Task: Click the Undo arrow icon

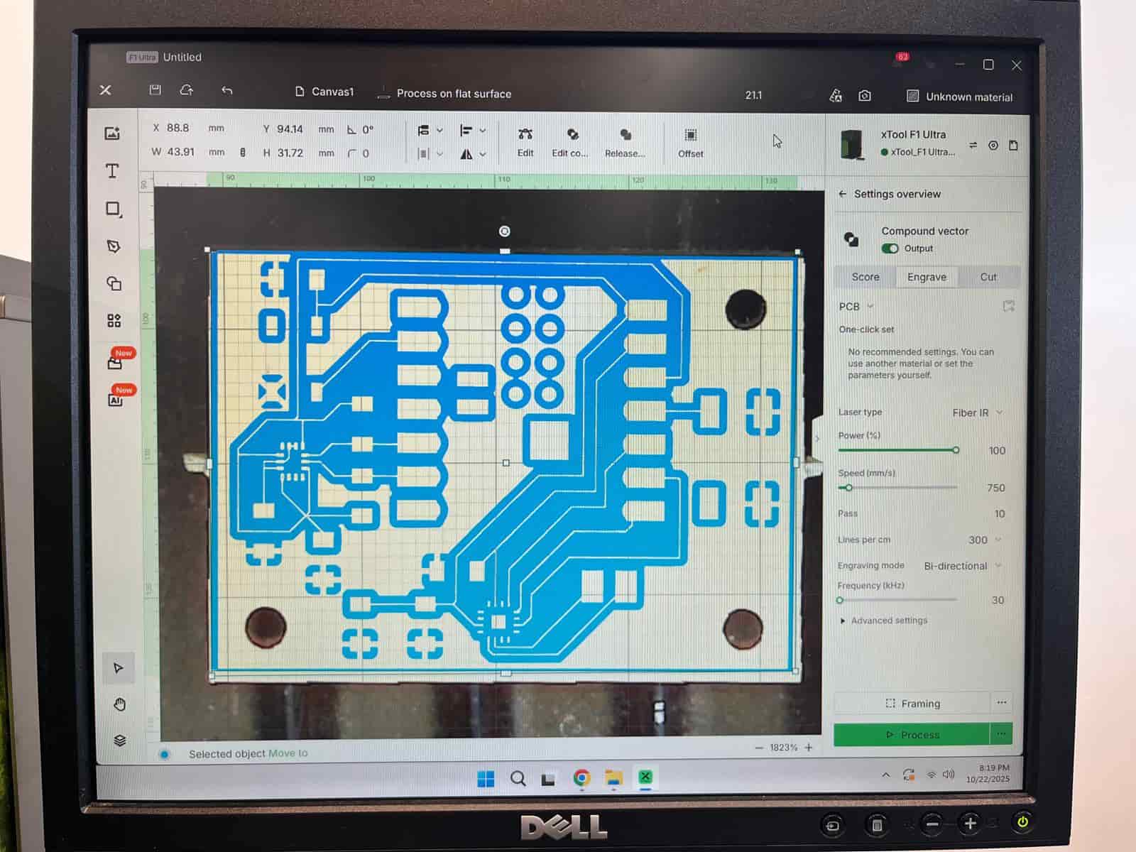Action: [x=226, y=90]
